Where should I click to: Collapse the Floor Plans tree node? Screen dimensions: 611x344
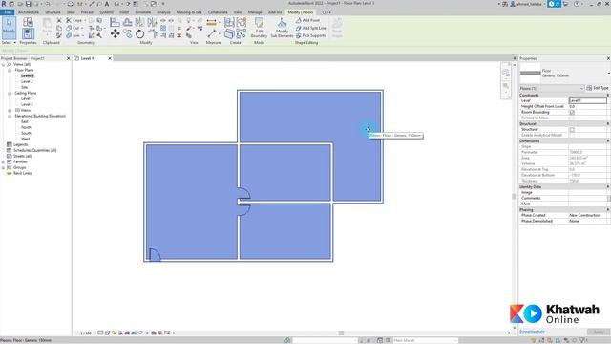tap(10, 70)
